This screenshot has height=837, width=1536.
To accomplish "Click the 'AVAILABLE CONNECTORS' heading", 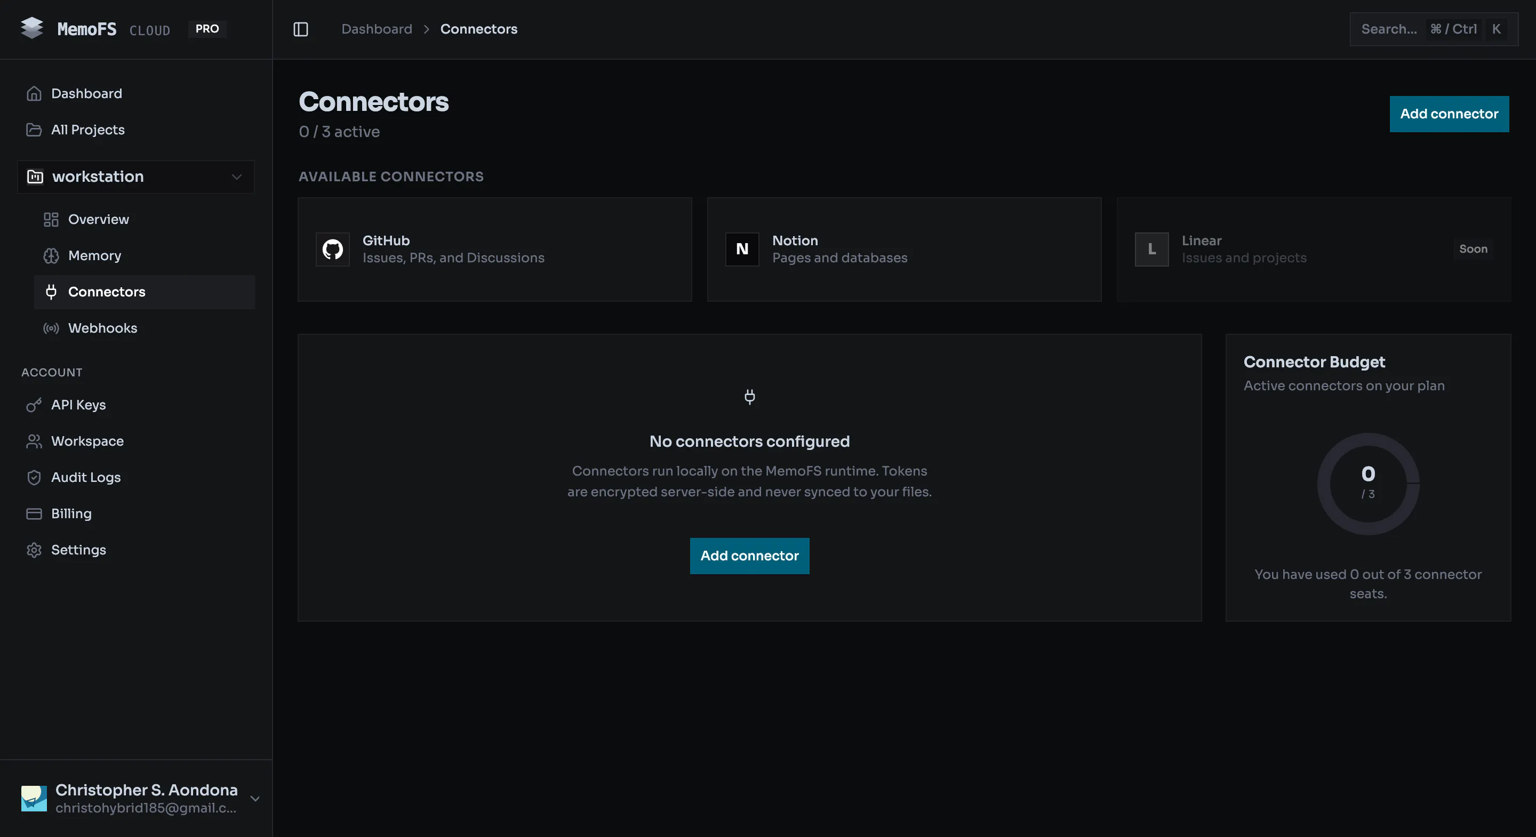I will [x=391, y=176].
